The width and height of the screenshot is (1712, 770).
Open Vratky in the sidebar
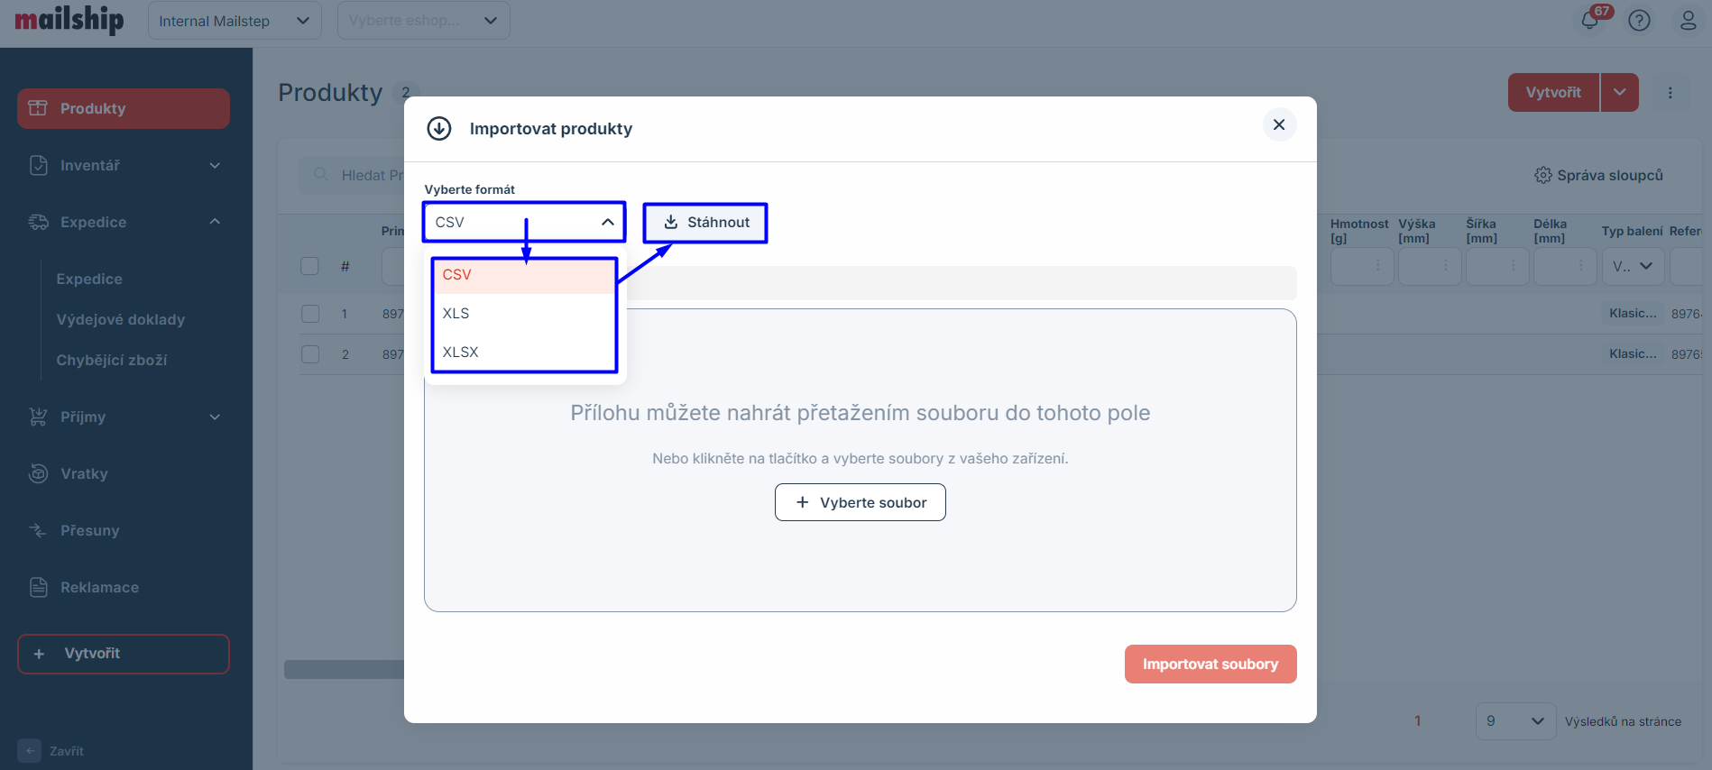[x=84, y=473]
